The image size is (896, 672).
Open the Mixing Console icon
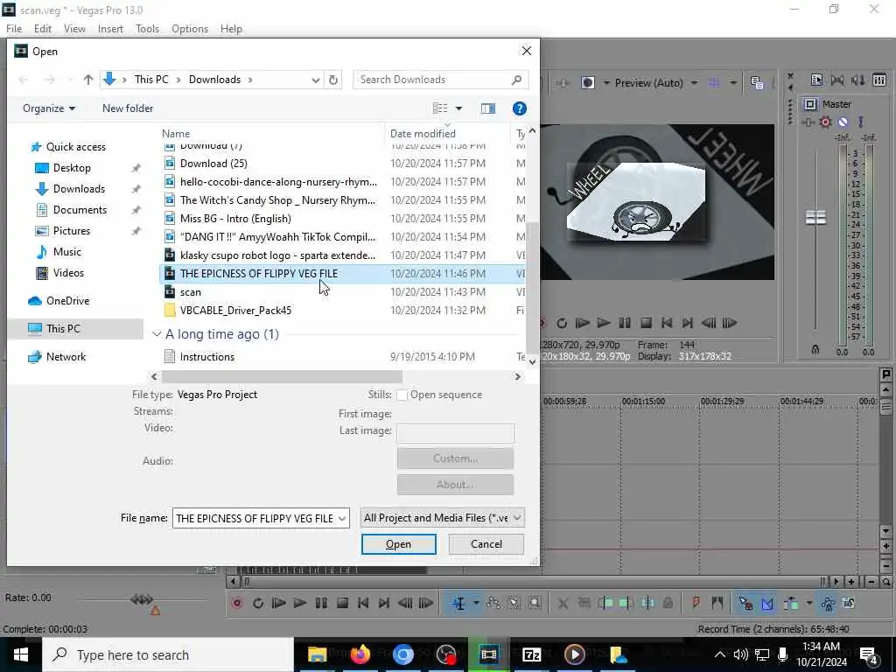point(879,80)
